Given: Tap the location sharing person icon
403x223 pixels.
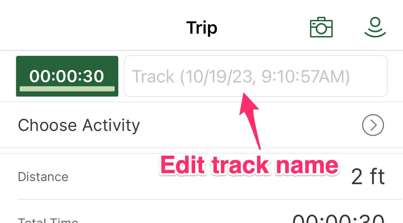Looking at the screenshot, I should [375, 27].
